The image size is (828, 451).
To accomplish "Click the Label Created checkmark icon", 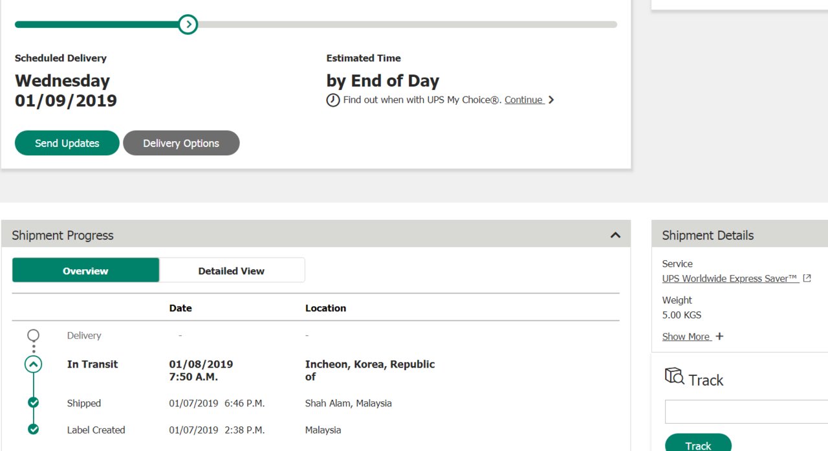I will (34, 429).
